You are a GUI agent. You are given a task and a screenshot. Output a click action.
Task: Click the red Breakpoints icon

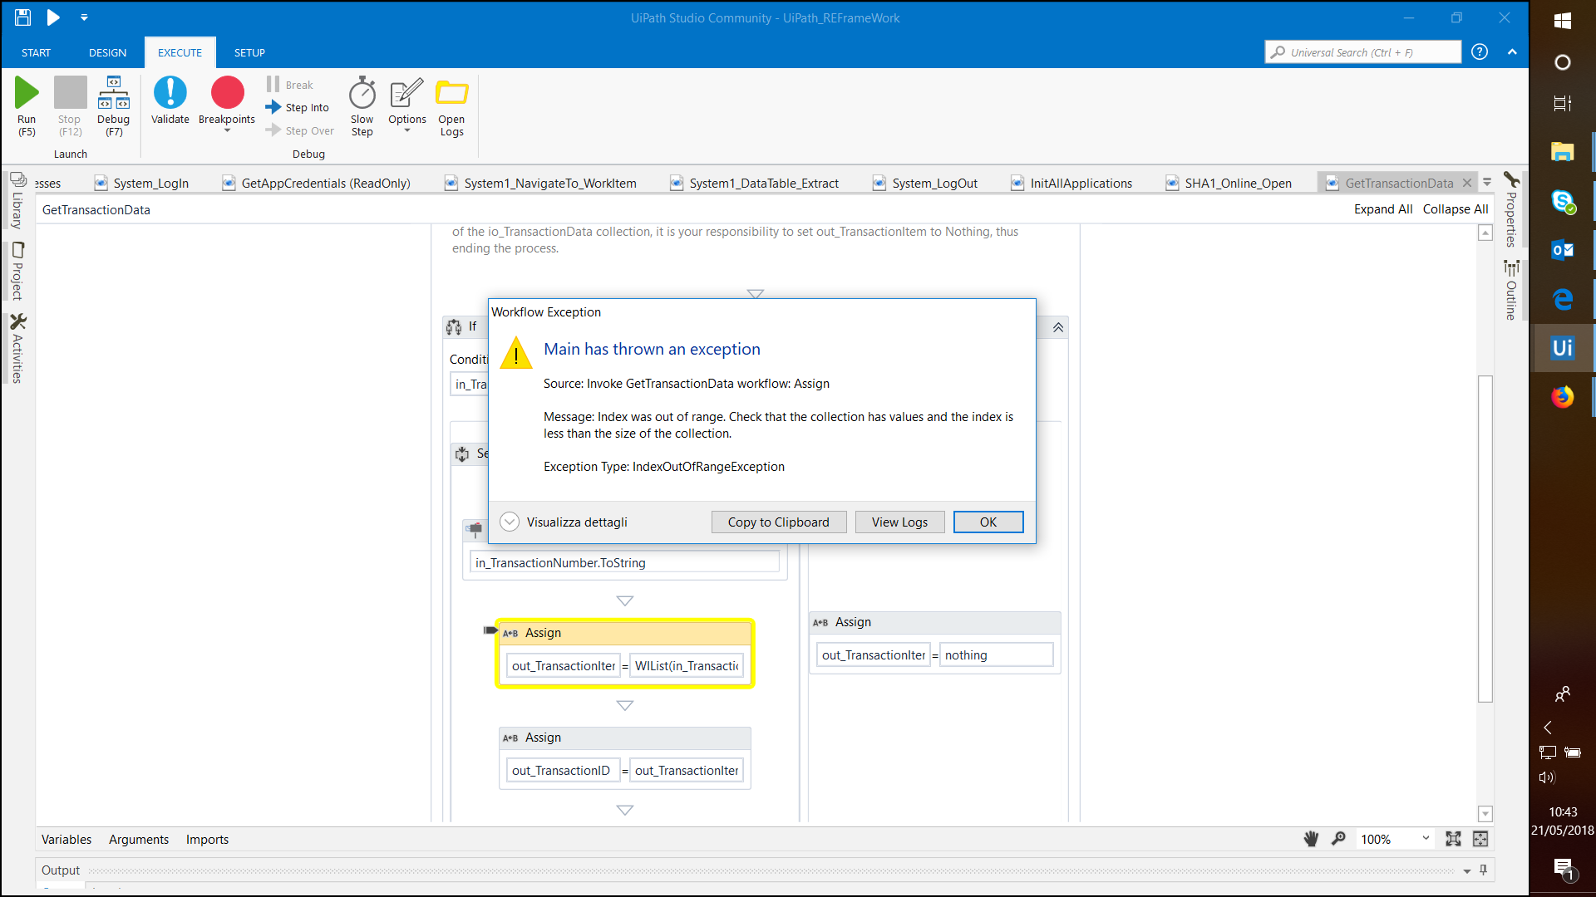point(227,93)
